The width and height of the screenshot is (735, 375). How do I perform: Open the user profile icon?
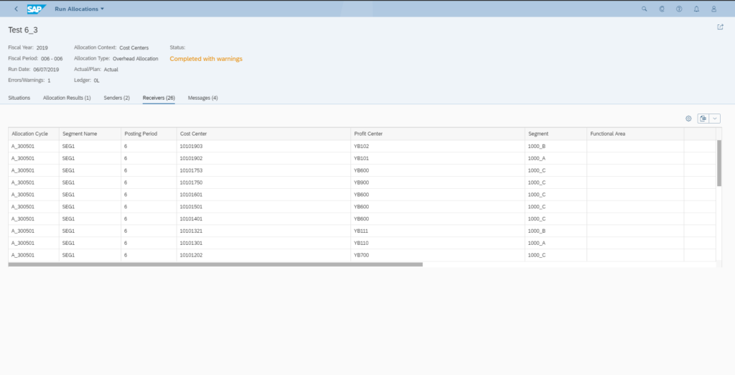pyautogui.click(x=713, y=9)
